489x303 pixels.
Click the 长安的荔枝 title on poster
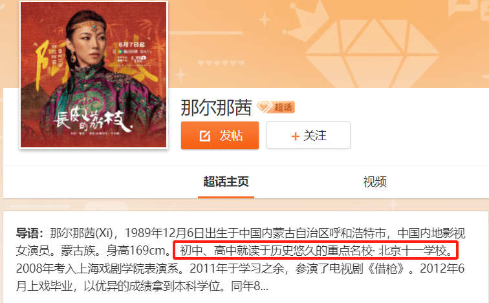coord(93,120)
